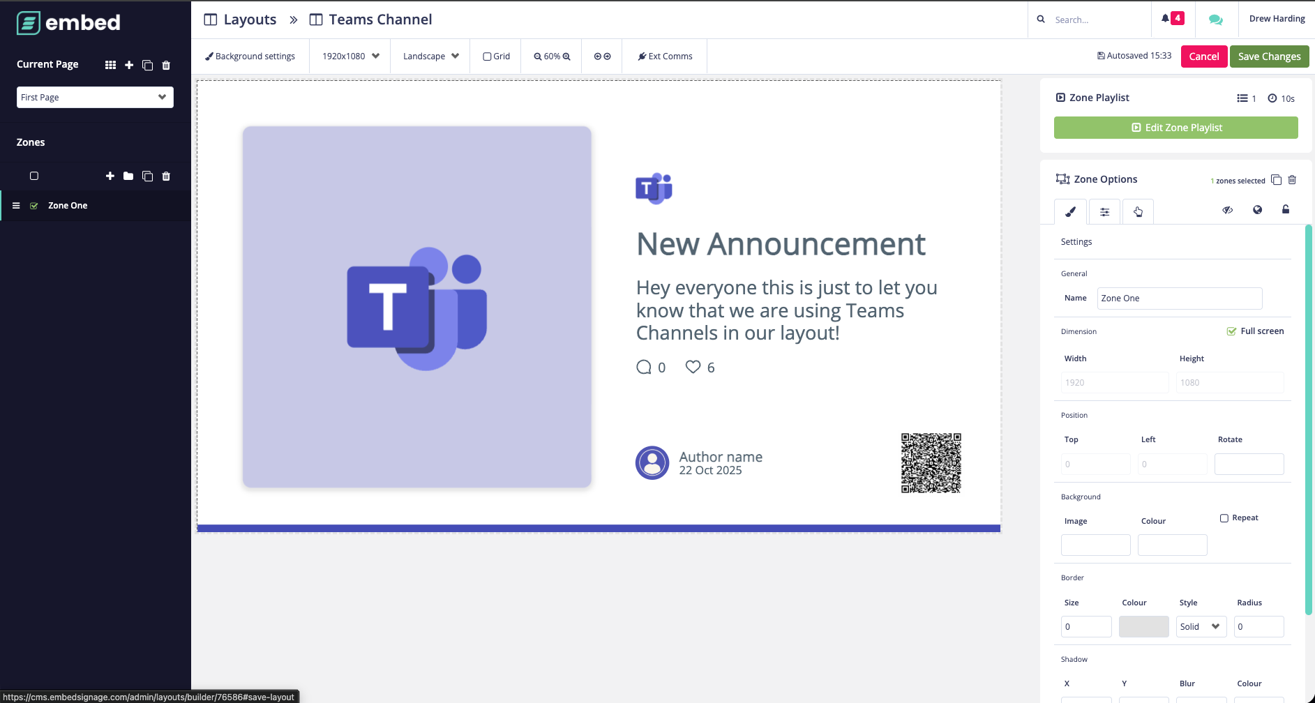The image size is (1315, 703).
Task: Open the border Style Solid dropdown
Action: 1201,626
